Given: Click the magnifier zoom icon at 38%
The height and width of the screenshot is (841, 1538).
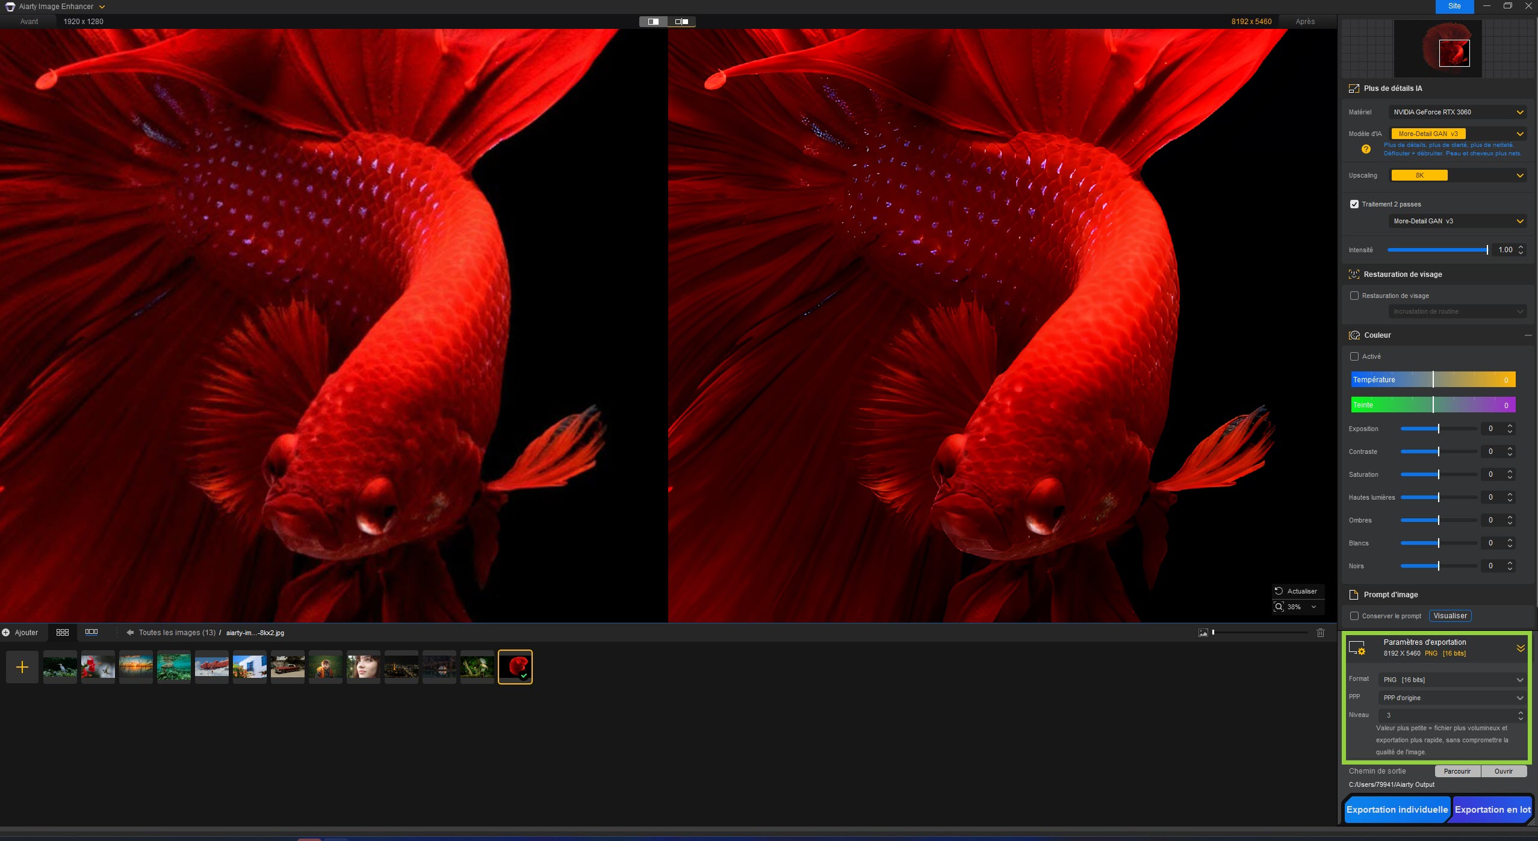Looking at the screenshot, I should point(1279,607).
